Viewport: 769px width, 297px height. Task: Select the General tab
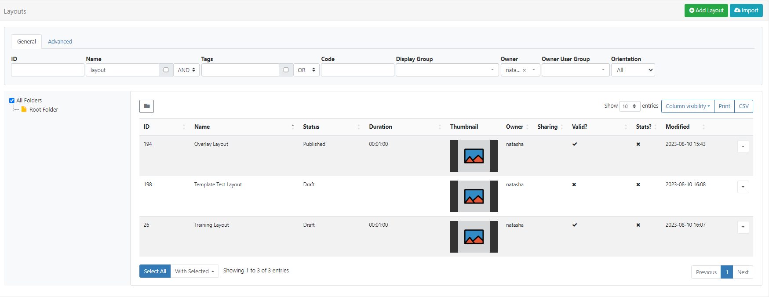click(x=26, y=42)
